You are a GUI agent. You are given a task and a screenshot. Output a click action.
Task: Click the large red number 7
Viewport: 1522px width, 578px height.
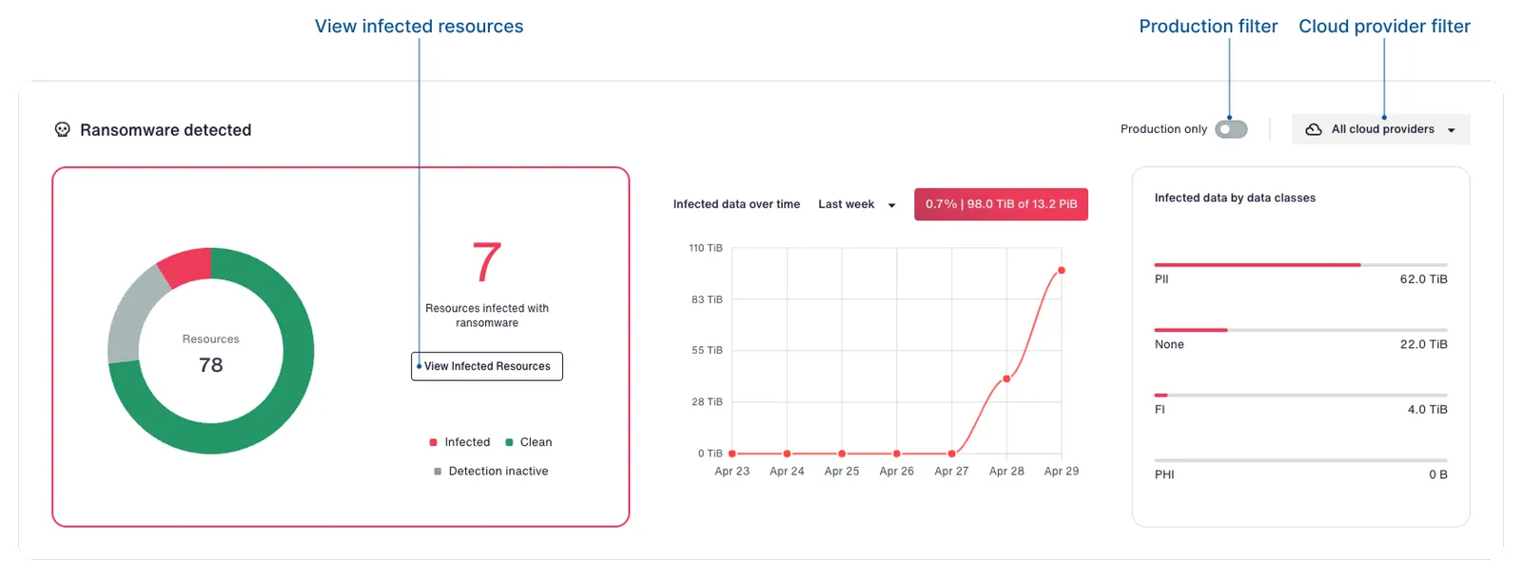point(487,262)
